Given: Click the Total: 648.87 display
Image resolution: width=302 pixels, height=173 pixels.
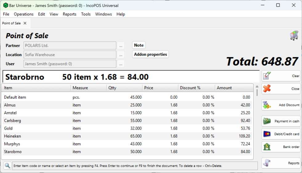Looking at the screenshot, I should coord(262,61).
